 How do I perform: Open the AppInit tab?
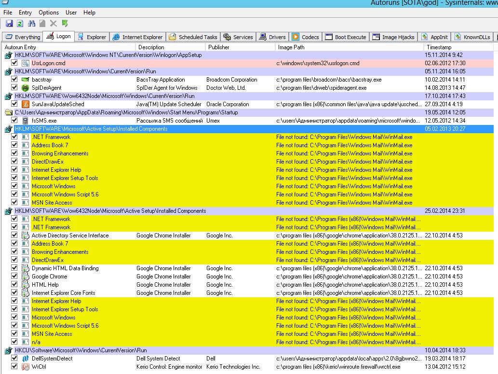click(x=435, y=37)
